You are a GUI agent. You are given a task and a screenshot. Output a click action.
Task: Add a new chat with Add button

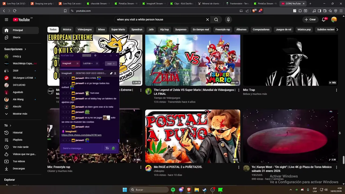tap(111, 64)
